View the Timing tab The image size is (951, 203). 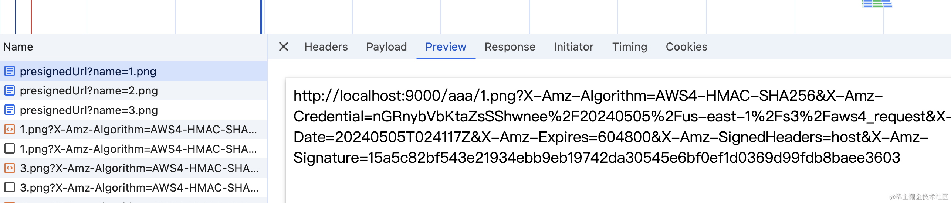629,47
